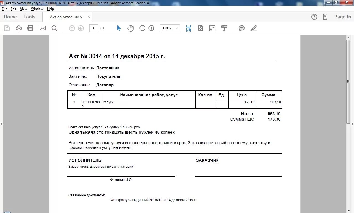Add a comment bubble note
The width and height of the screenshot is (354, 213).
[242, 28]
